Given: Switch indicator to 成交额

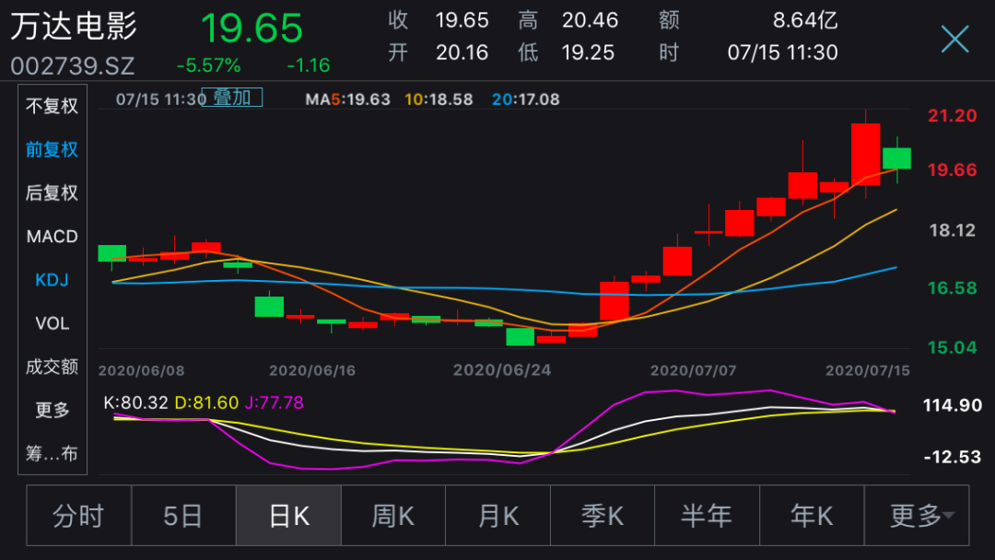Looking at the screenshot, I should [x=52, y=367].
